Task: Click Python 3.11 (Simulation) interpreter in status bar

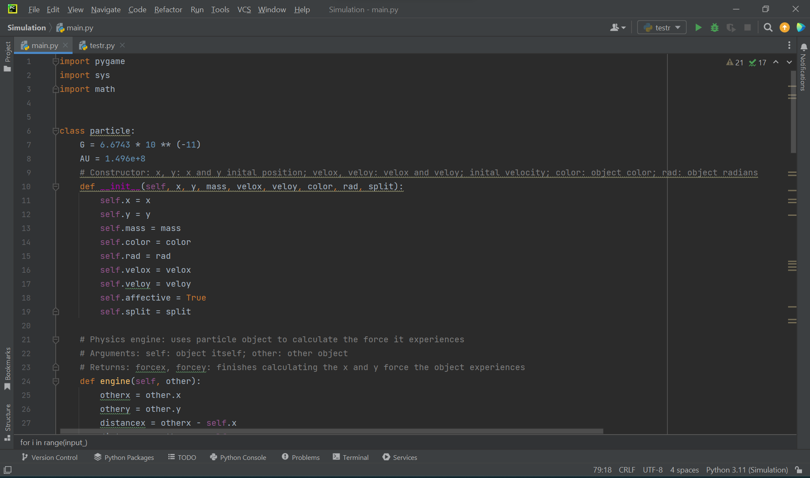Action: (747, 470)
